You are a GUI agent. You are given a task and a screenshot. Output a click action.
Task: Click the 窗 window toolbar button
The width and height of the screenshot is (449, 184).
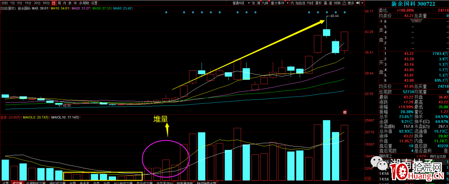[x=331, y=3]
